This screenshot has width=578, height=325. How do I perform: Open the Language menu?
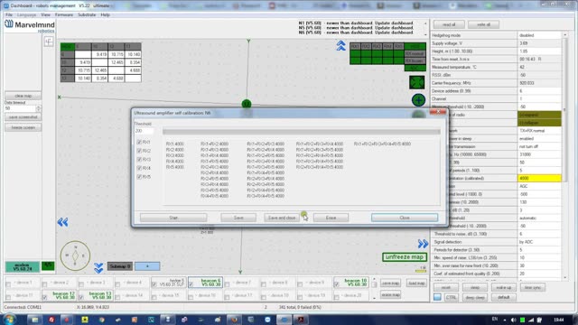coord(26,14)
